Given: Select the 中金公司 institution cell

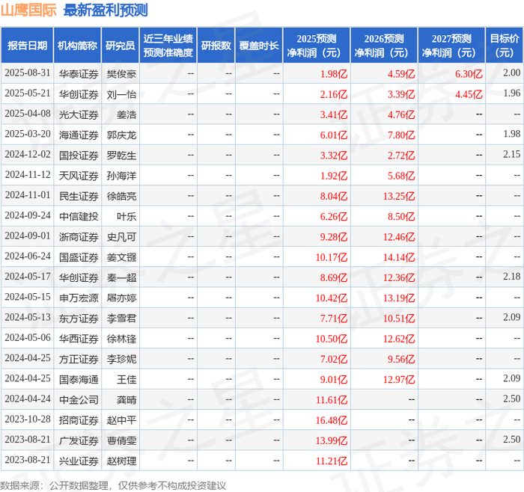Looking at the screenshot, I should 79,399.
